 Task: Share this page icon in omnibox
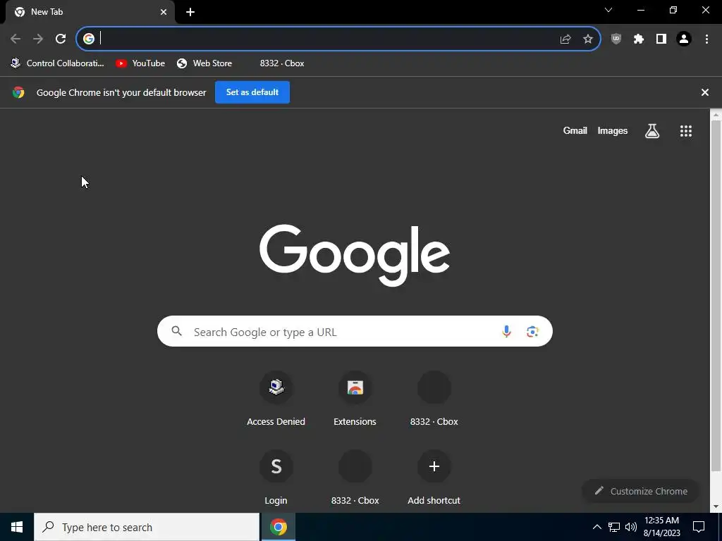(565, 39)
